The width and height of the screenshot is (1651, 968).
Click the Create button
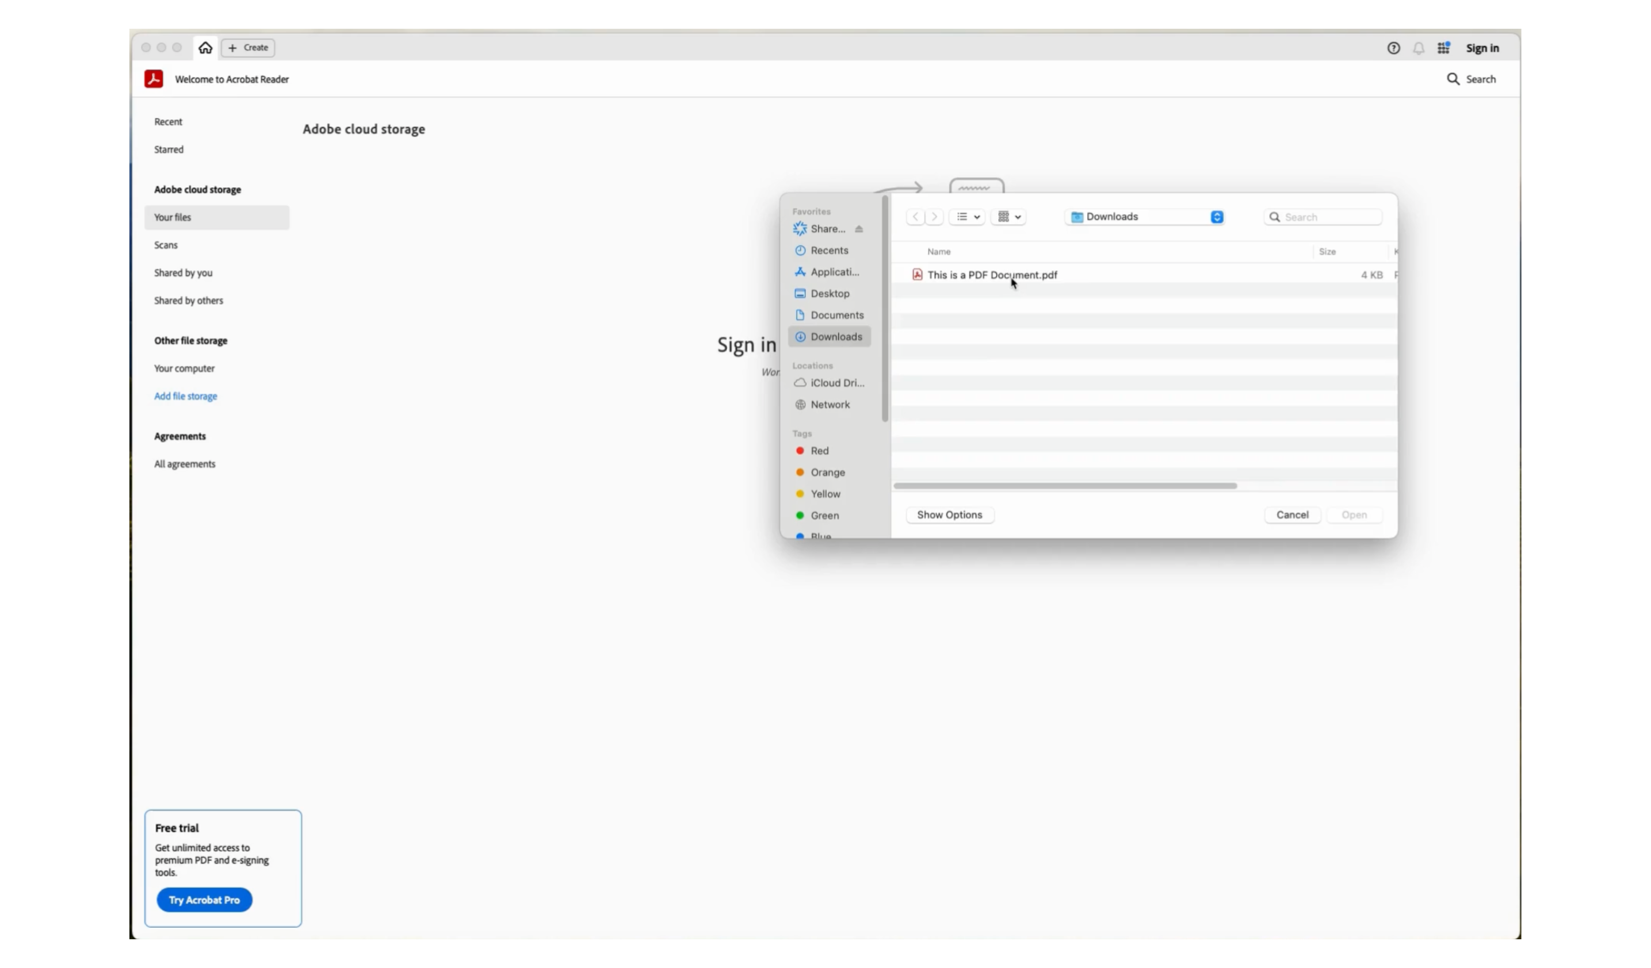click(x=249, y=48)
